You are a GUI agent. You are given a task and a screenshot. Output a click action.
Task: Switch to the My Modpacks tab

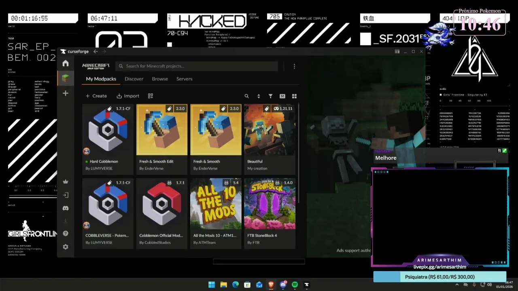pos(101,79)
